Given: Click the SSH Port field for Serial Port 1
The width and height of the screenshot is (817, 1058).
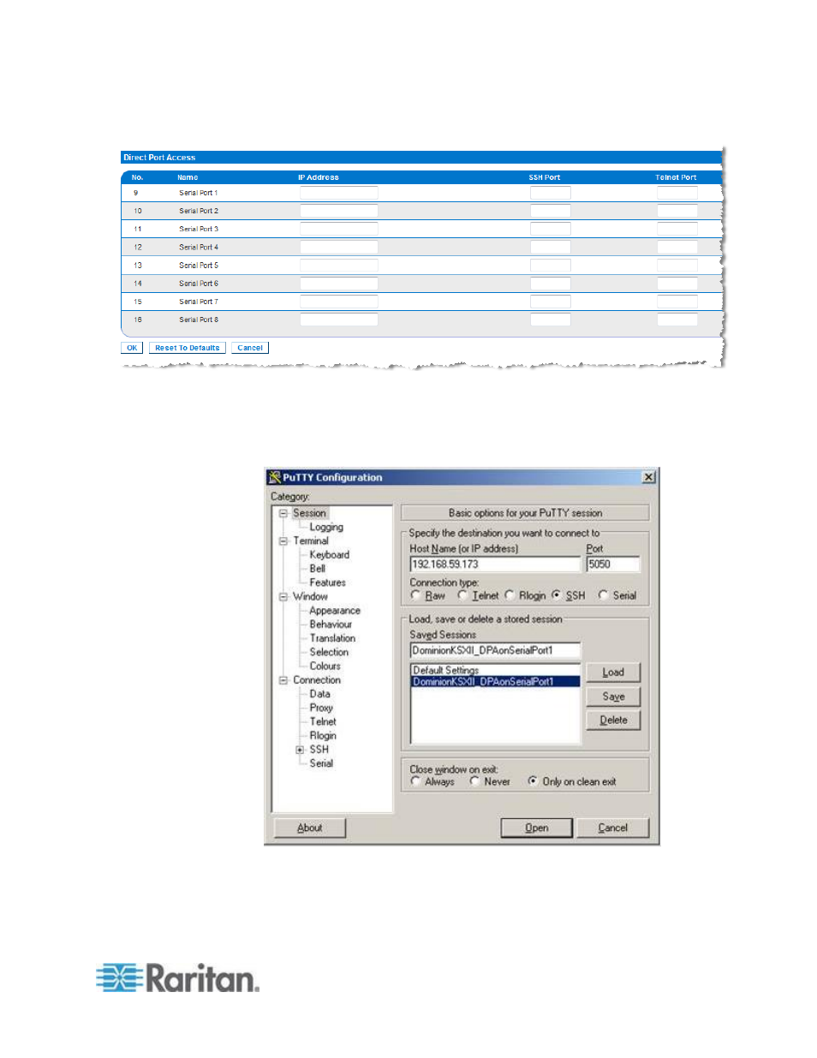Looking at the screenshot, I should [x=550, y=193].
